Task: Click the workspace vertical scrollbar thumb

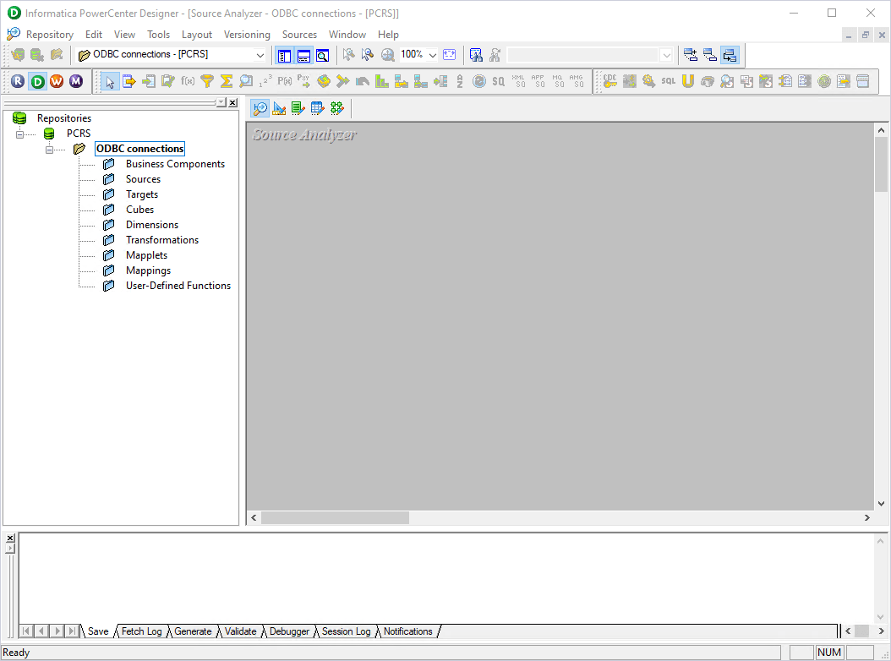Action: click(881, 164)
